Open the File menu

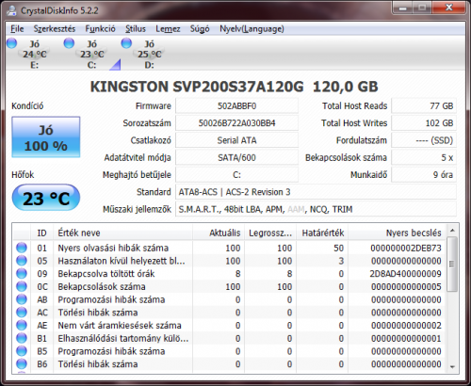coord(17,29)
